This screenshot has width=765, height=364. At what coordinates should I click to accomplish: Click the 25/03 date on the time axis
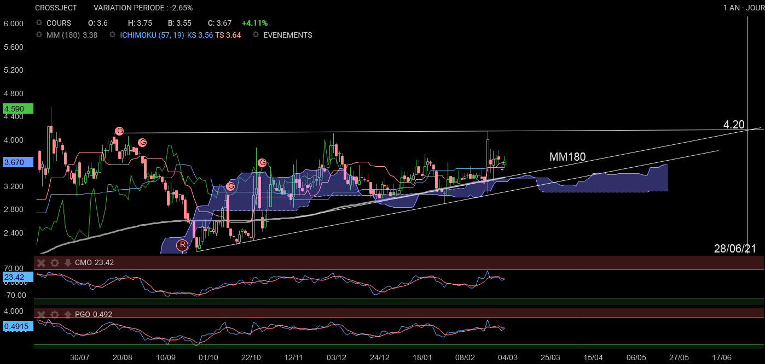pos(550,357)
